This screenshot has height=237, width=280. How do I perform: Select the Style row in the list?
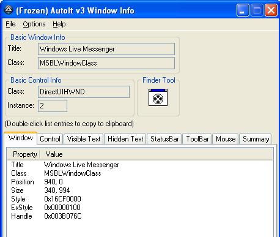coord(140,199)
